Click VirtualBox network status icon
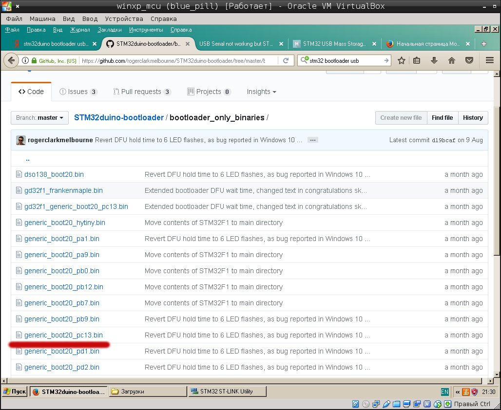The height and width of the screenshot is (410, 501). pyautogui.click(x=376, y=404)
